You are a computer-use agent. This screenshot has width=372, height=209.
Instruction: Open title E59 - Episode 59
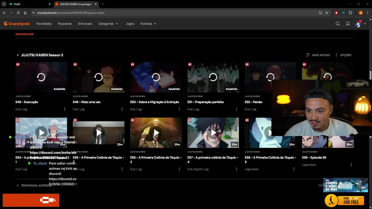click(x=314, y=158)
